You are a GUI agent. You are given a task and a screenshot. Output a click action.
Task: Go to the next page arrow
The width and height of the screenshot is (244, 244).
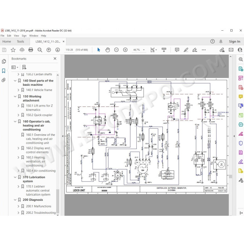click(x=58, y=50)
